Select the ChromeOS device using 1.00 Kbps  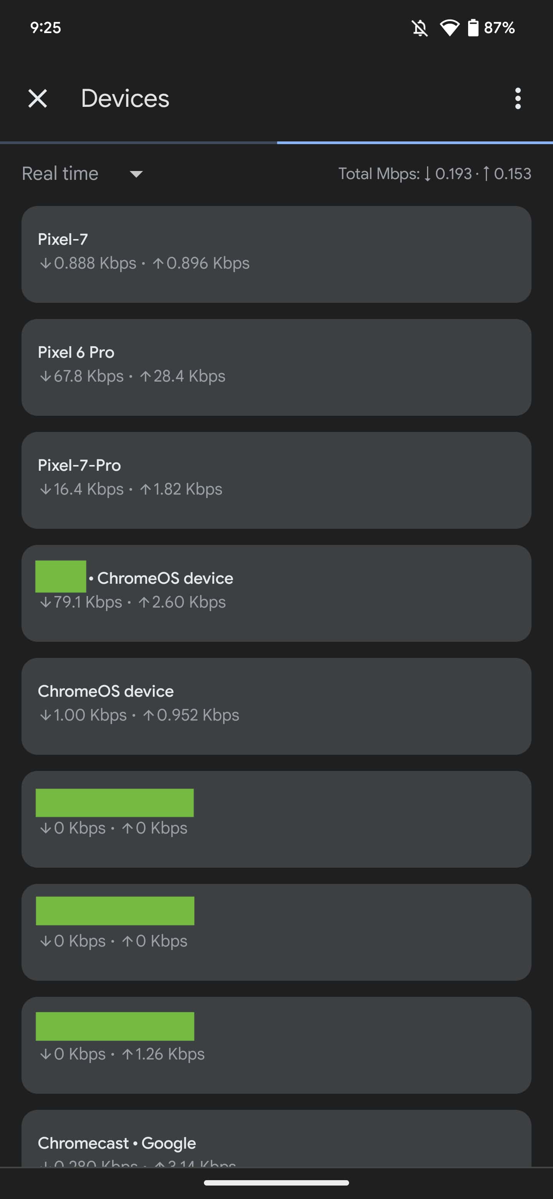tap(276, 706)
